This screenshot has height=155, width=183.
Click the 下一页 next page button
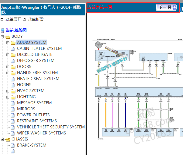(x=166, y=7)
